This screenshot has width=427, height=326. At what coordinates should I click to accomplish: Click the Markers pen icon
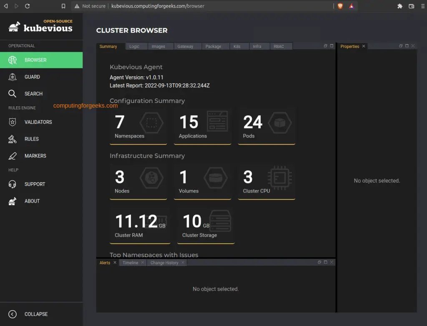point(12,156)
